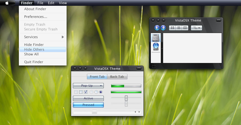The width and height of the screenshot is (241, 125).
Task: Uncheck the checked checkbox
Action: point(86,92)
